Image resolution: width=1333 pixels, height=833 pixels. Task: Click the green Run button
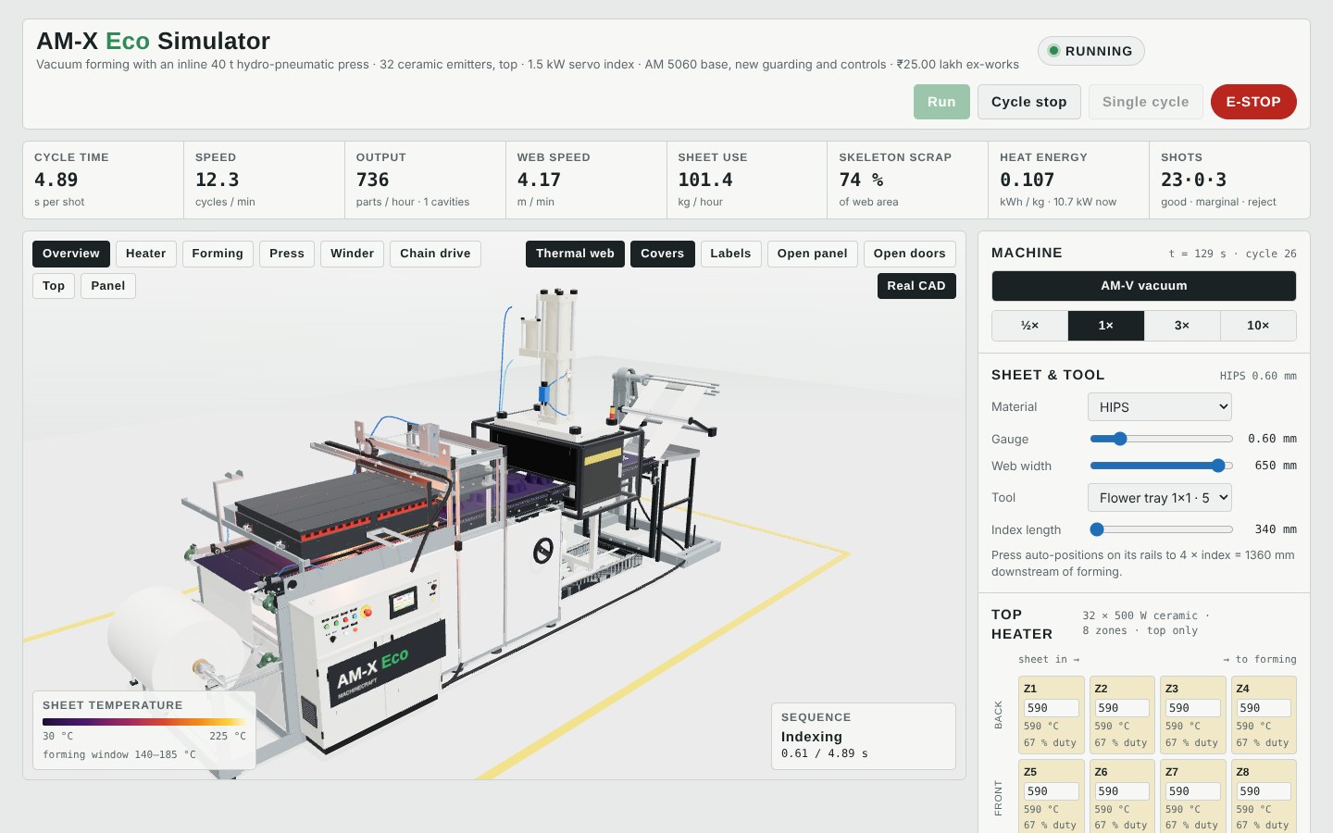pos(941,102)
